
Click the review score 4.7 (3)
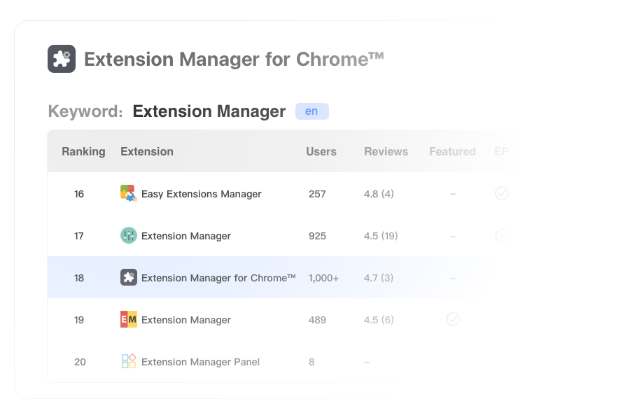pos(379,278)
